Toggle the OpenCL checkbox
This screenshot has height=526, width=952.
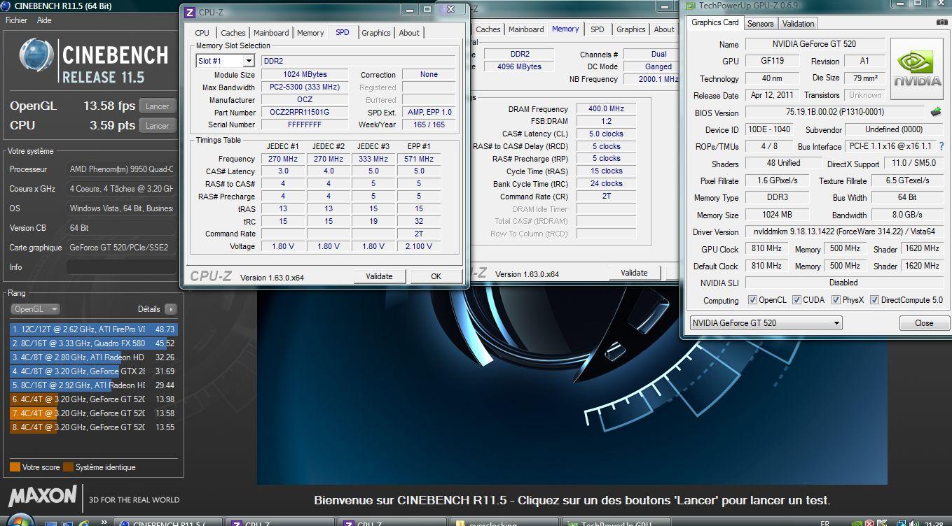[x=752, y=300]
